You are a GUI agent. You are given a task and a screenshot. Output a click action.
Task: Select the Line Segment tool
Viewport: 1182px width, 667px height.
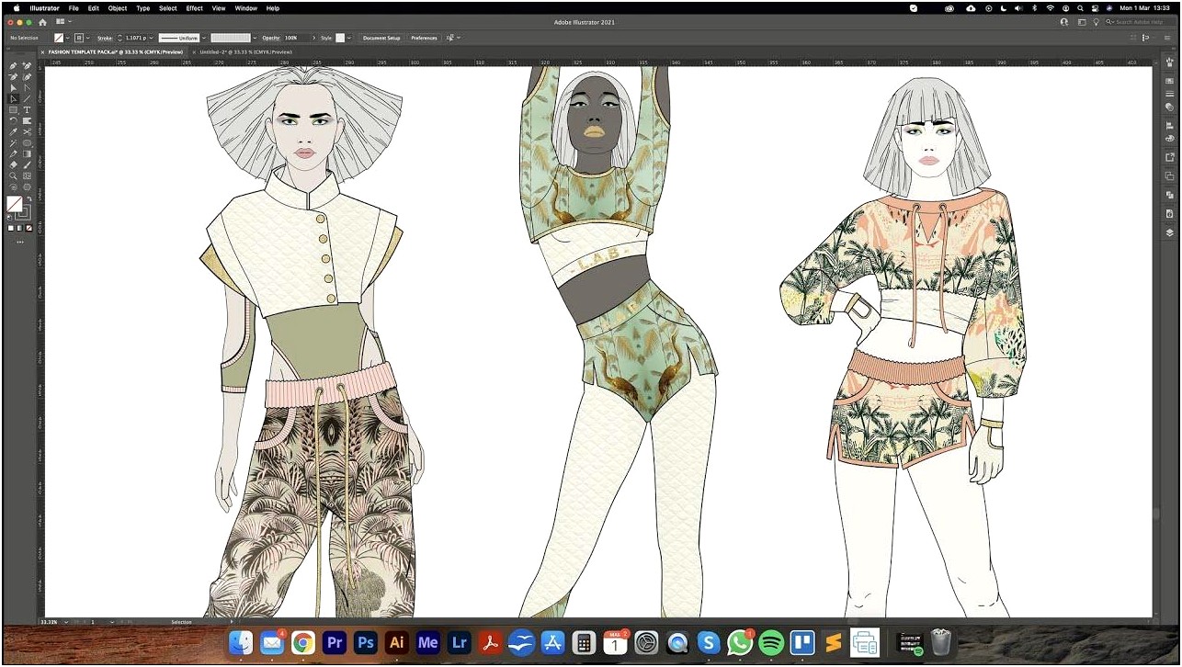tap(27, 98)
